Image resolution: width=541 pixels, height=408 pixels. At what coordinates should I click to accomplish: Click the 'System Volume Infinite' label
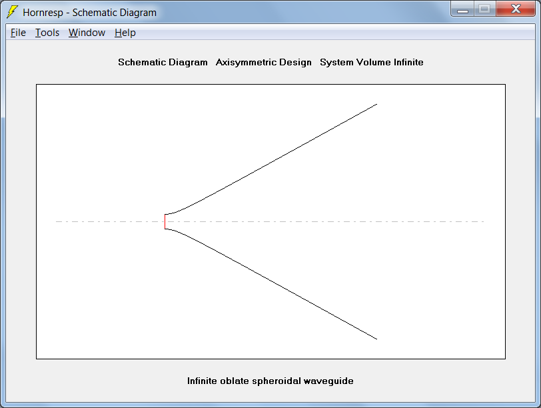[x=372, y=62]
